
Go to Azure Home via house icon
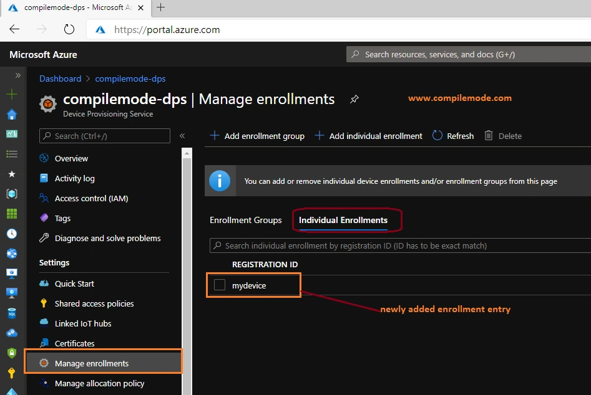12,115
